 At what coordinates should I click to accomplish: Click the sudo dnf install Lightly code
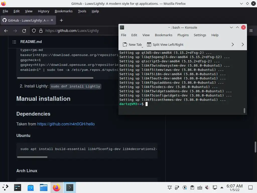(x=75, y=86)
